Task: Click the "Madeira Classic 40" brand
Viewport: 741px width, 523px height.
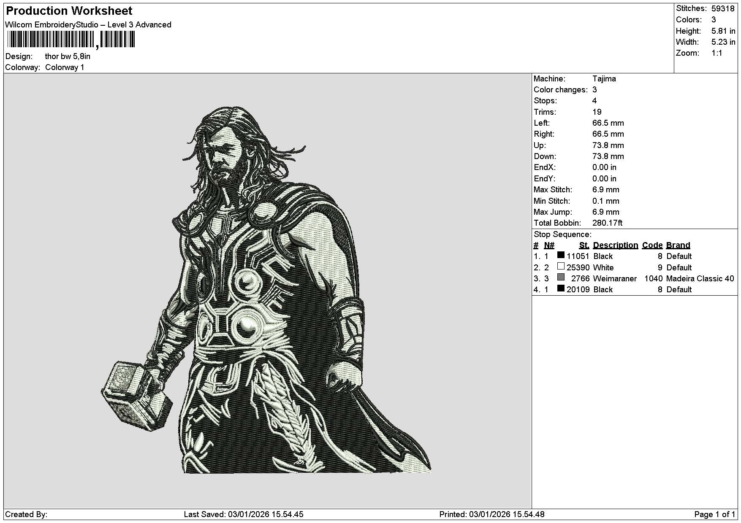Action: (700, 279)
